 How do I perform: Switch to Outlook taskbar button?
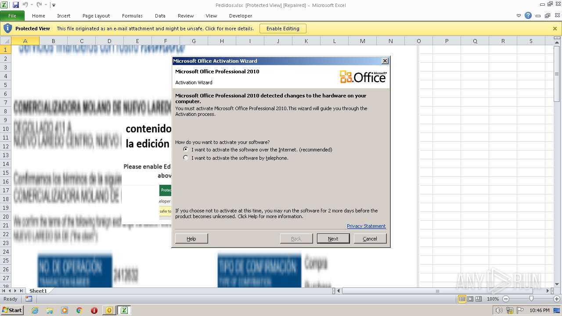tap(109, 310)
